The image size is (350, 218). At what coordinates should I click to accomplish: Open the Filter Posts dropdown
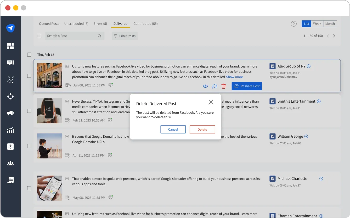125,36
